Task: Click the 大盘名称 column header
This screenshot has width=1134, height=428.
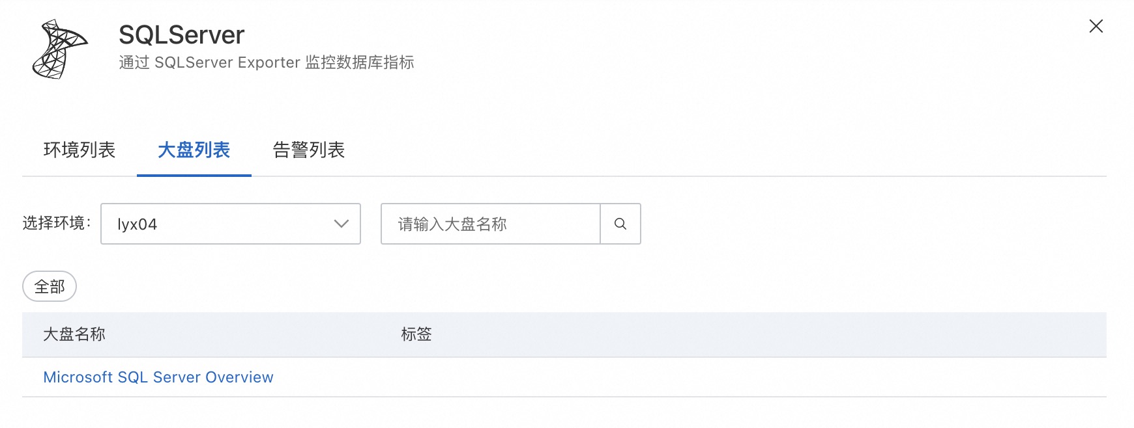Action: 74,334
